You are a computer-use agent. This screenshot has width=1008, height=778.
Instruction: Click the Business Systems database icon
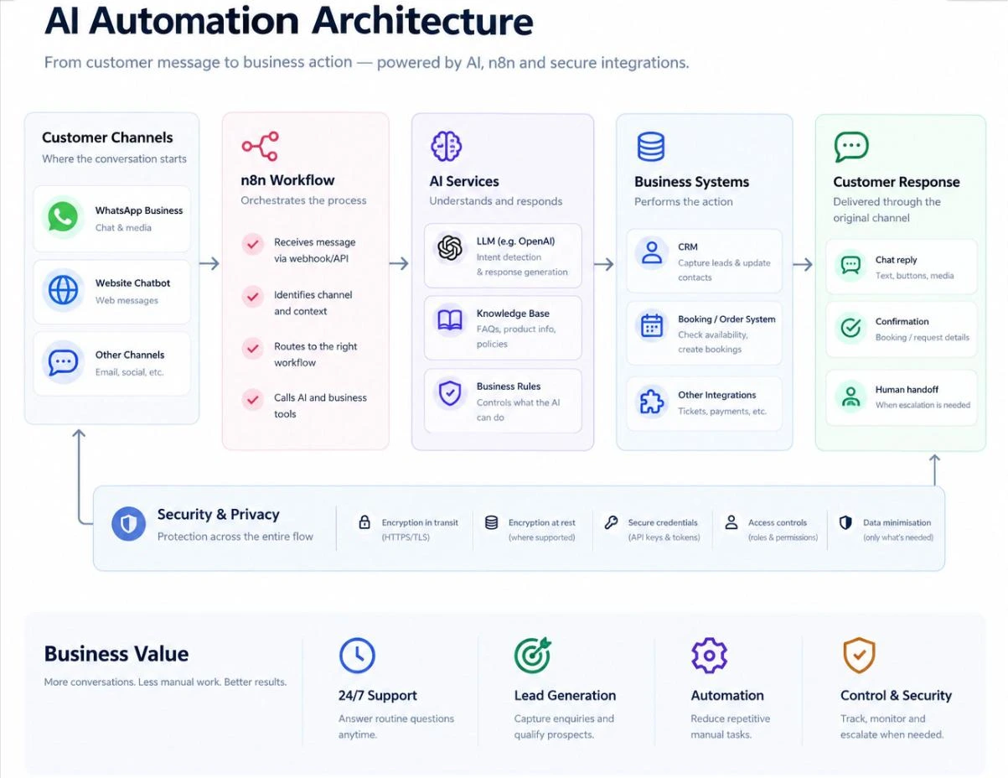[x=651, y=146]
